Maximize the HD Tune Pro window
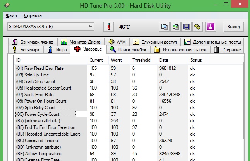The image size is (250, 161). click(226, 4)
